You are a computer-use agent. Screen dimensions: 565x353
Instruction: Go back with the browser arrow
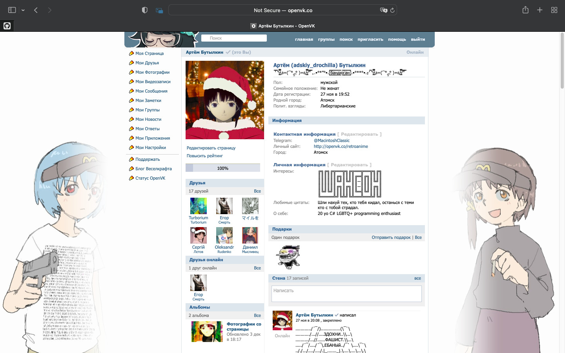pyautogui.click(x=36, y=10)
